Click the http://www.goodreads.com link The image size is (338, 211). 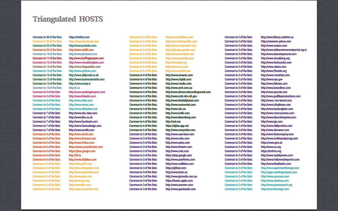[181, 189]
